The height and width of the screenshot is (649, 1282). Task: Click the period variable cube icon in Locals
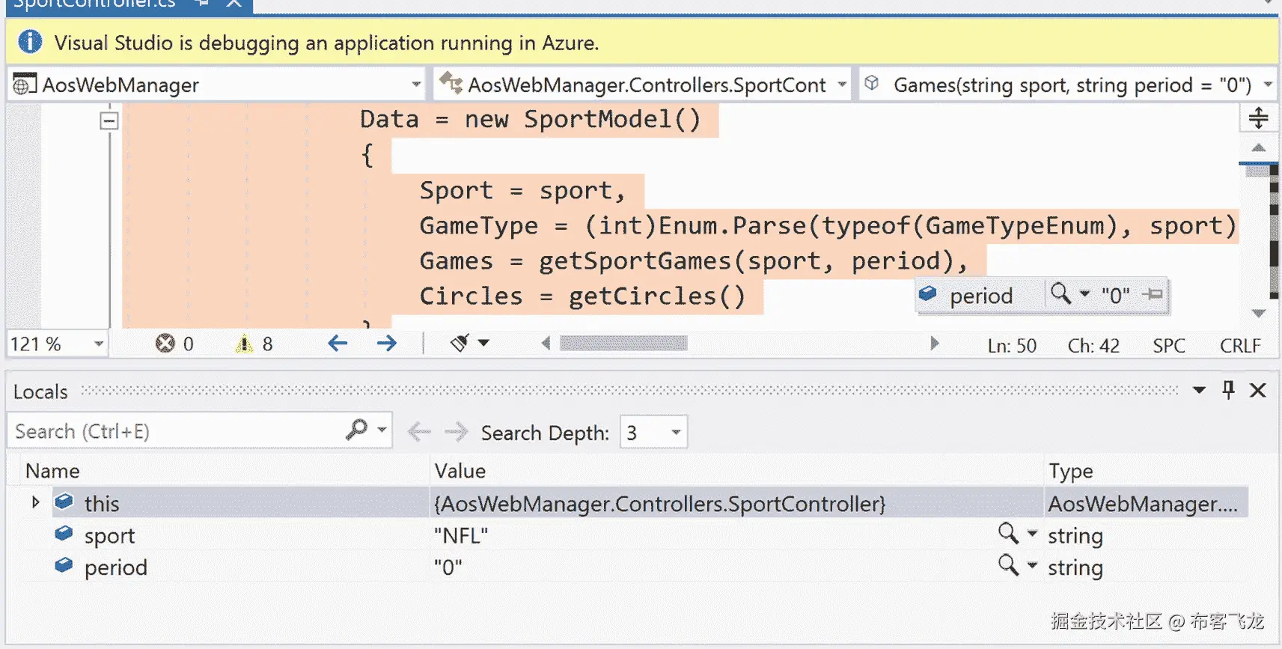(64, 564)
